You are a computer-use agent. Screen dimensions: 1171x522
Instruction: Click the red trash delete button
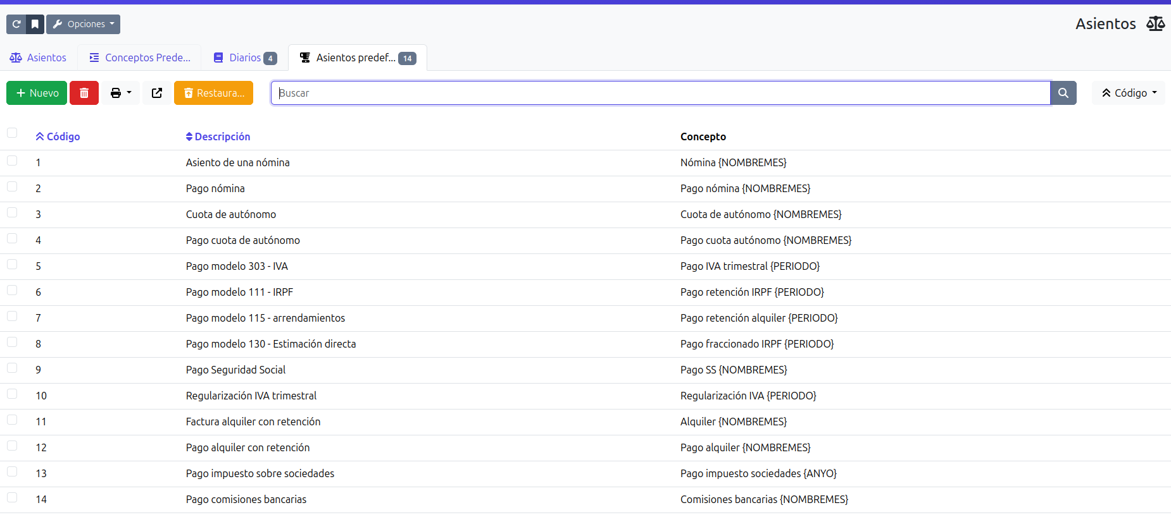(x=84, y=93)
